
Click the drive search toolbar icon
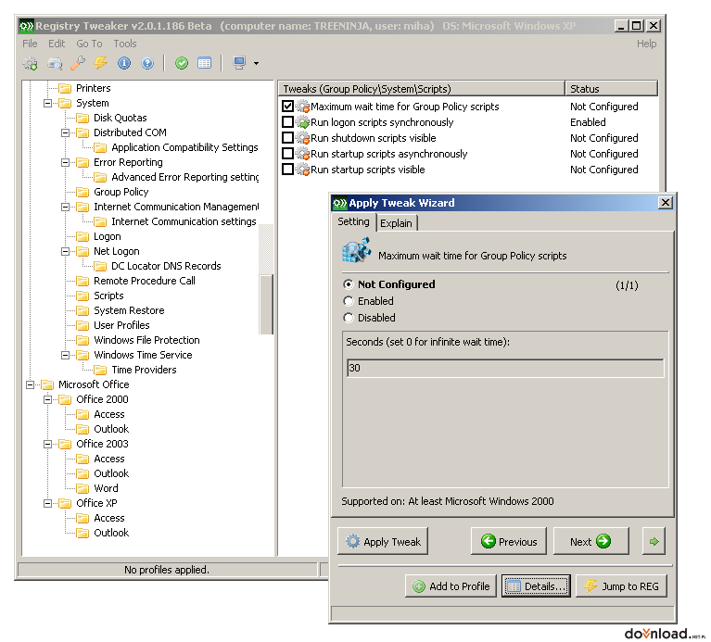point(55,63)
